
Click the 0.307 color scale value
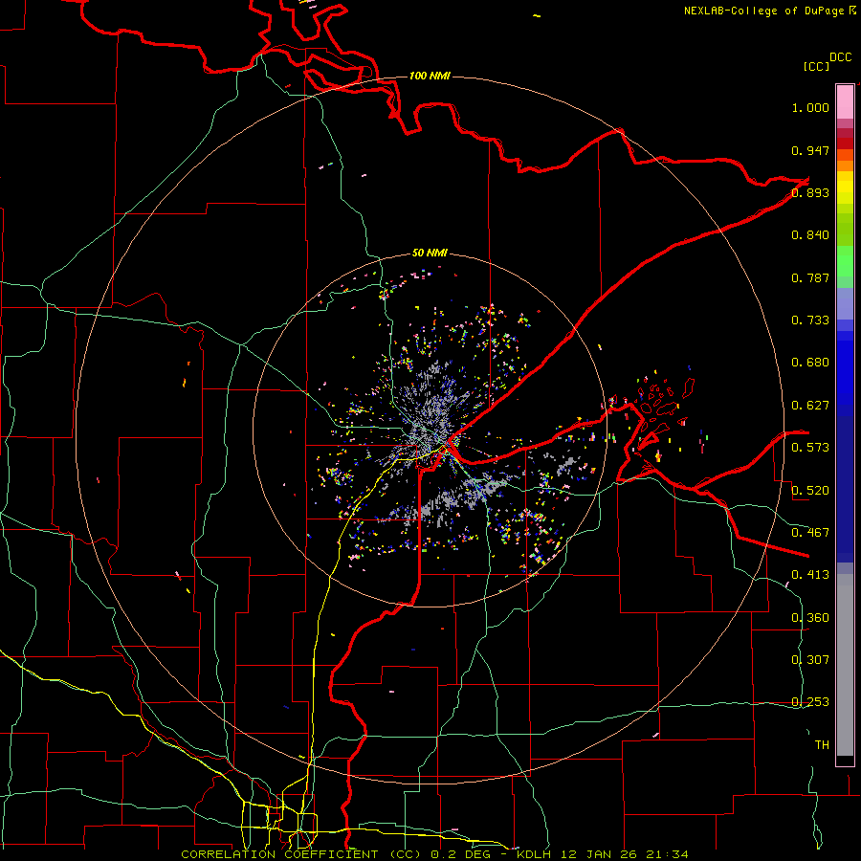[810, 659]
